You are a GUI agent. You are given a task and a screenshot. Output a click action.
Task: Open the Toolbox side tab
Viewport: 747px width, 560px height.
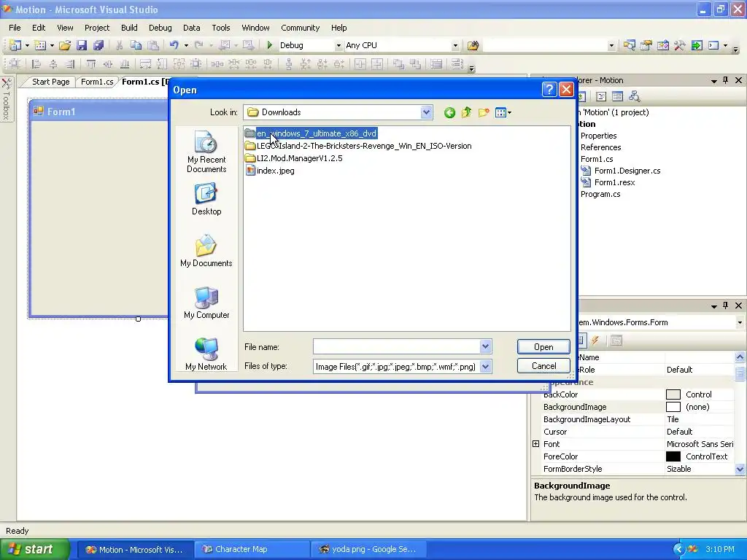pyautogui.click(x=6, y=100)
